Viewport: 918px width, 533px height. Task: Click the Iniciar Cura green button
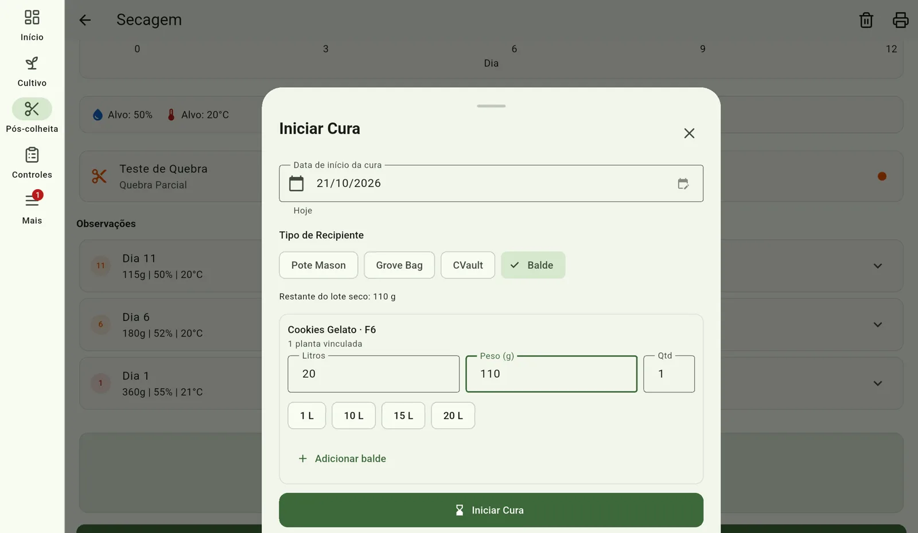point(491,510)
